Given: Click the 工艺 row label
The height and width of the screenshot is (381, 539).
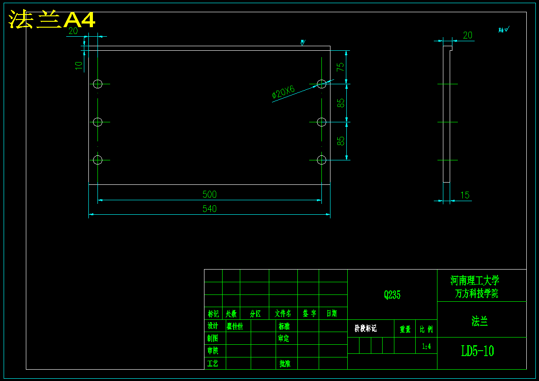Looking at the screenshot, I should 213,363.
